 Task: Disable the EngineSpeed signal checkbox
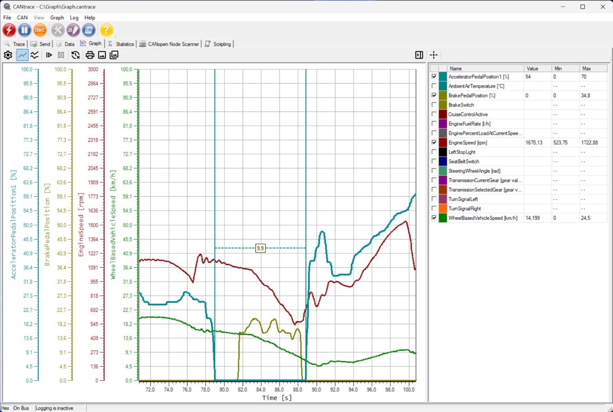(434, 142)
